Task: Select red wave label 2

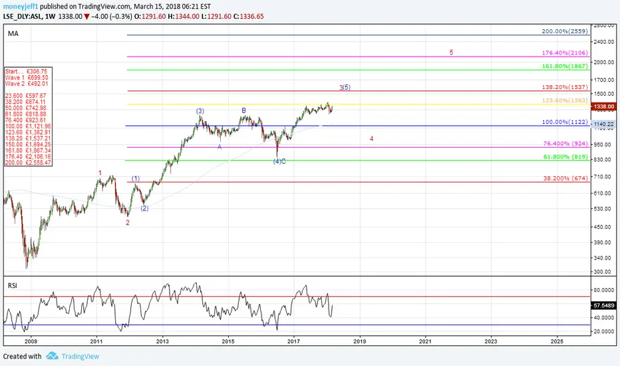Action: (x=128, y=223)
